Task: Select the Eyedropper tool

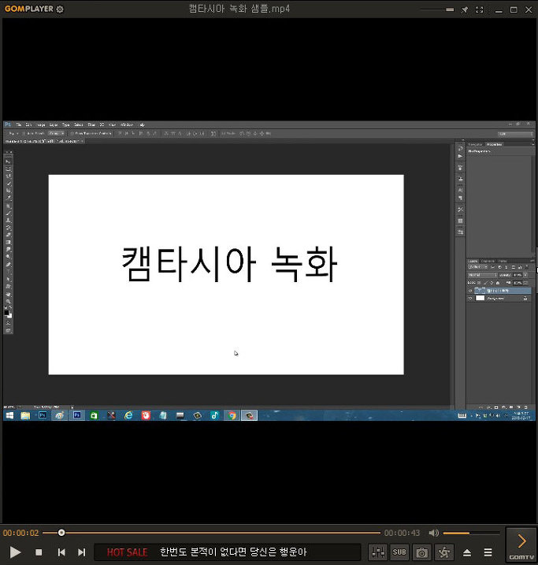Action: click(x=9, y=198)
